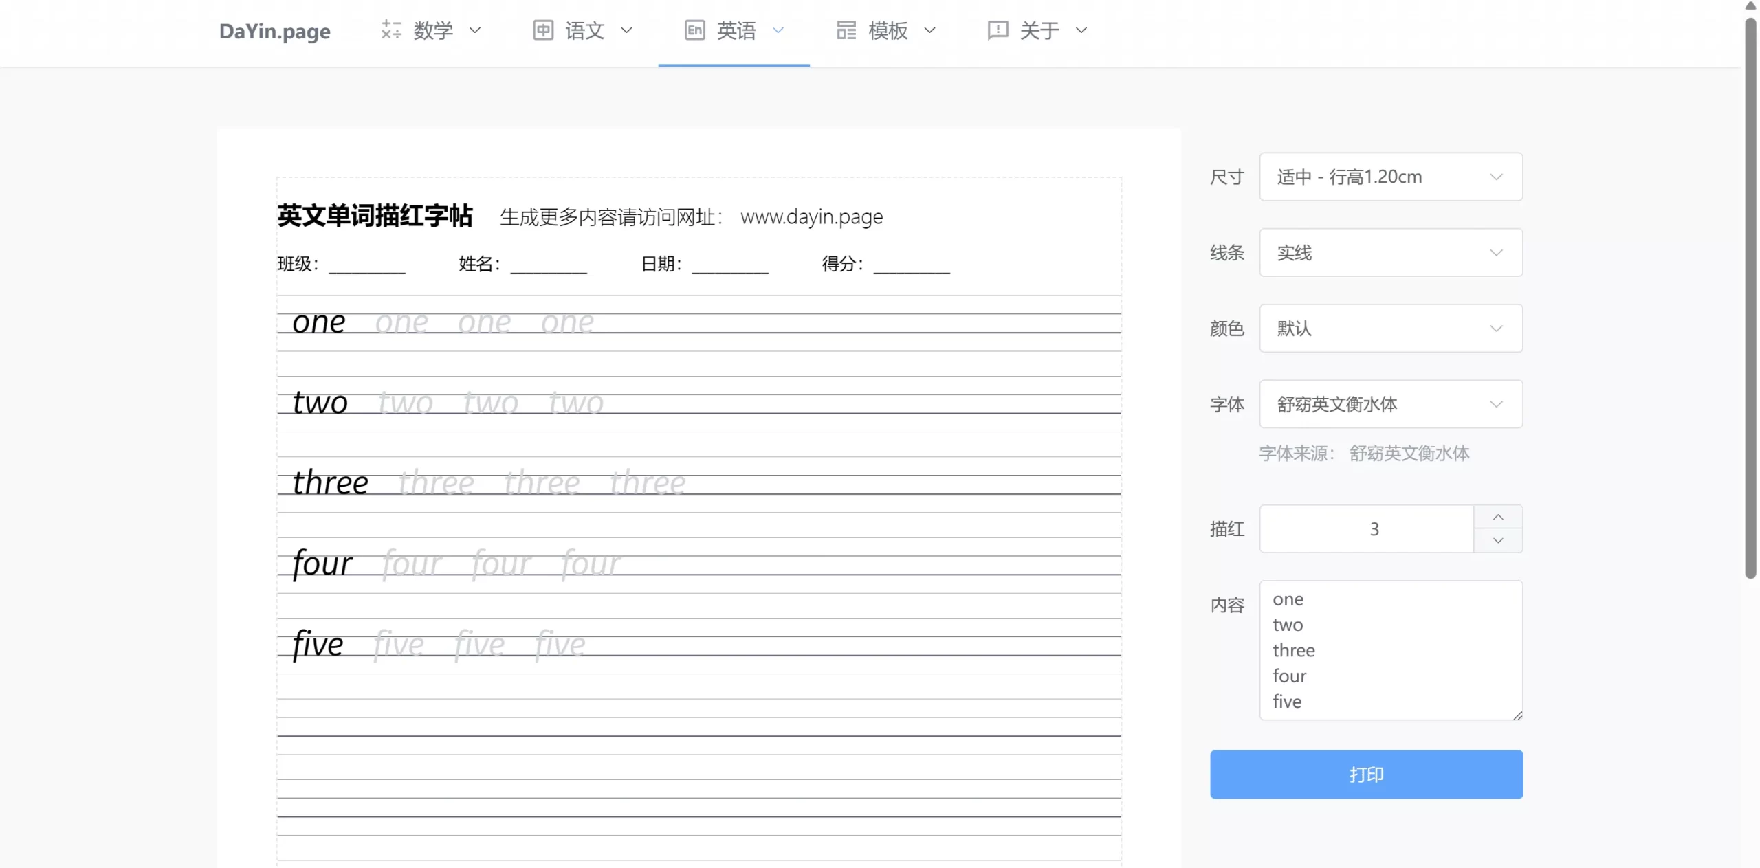Click the math formula icon beside 数学
The width and height of the screenshot is (1760, 868).
(391, 30)
